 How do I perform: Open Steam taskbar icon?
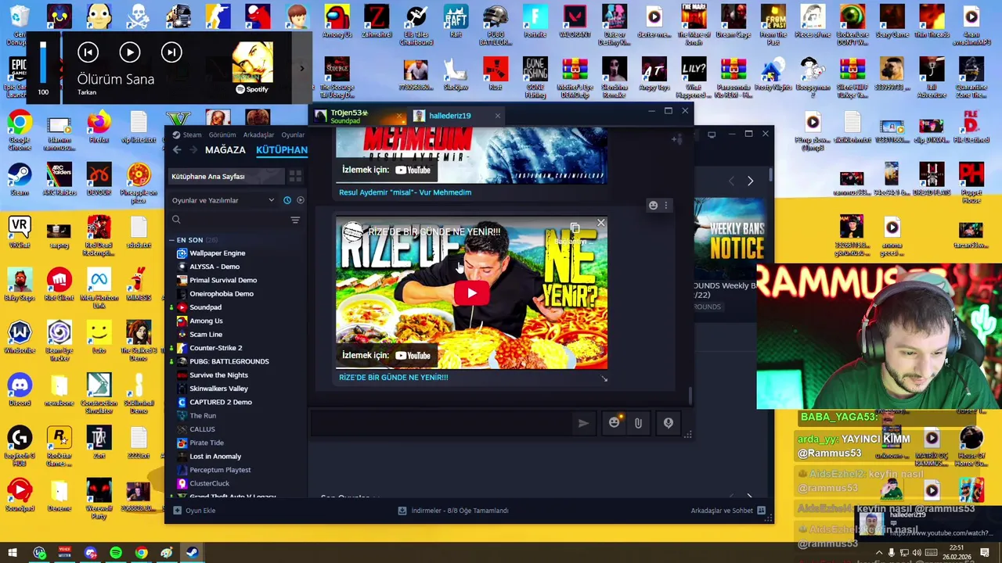192,553
